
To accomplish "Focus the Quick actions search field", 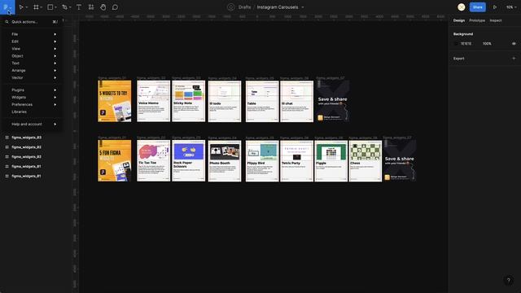I will pyautogui.click(x=32, y=22).
